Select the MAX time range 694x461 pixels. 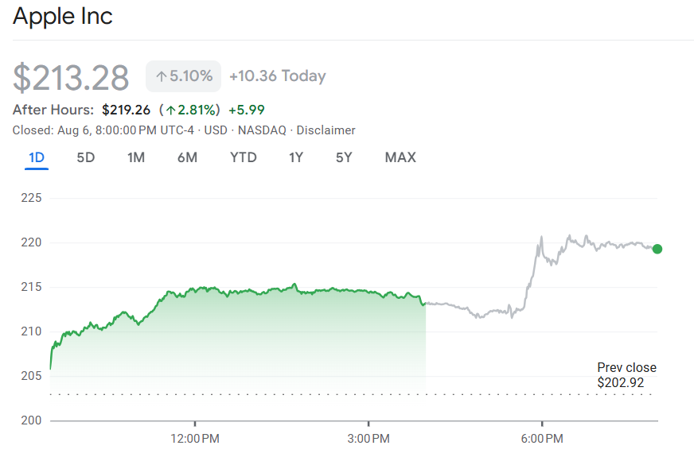400,157
